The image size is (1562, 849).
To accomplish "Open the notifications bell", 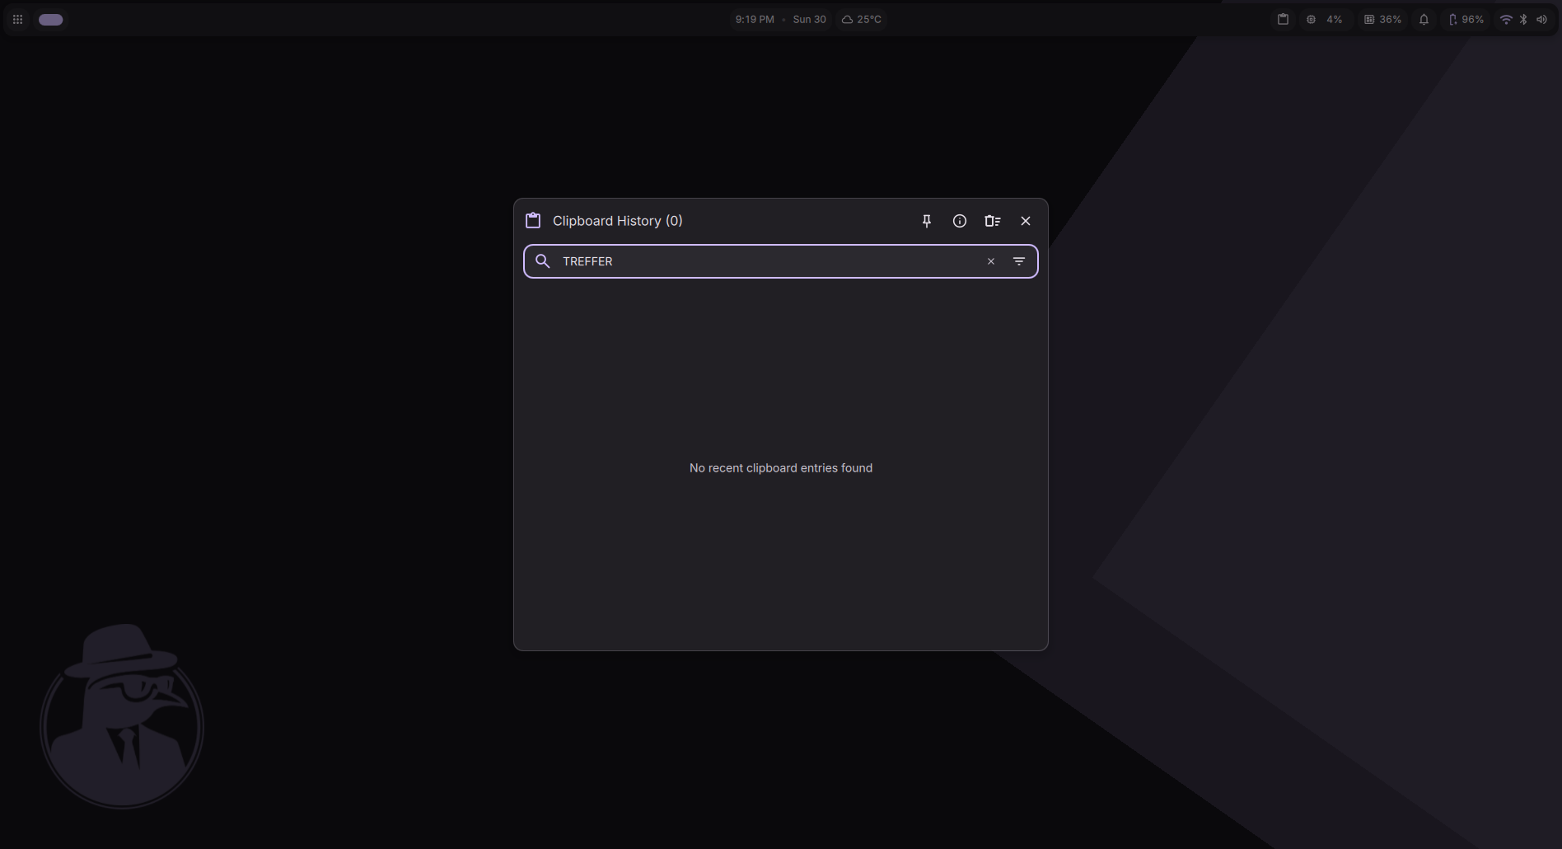I will click(x=1423, y=20).
